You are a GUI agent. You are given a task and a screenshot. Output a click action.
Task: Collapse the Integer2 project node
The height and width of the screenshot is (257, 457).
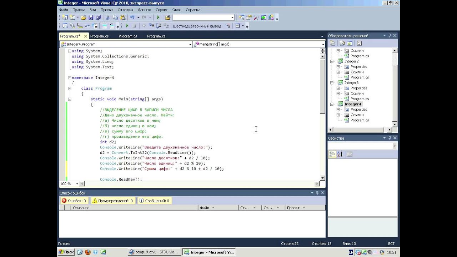(332, 61)
